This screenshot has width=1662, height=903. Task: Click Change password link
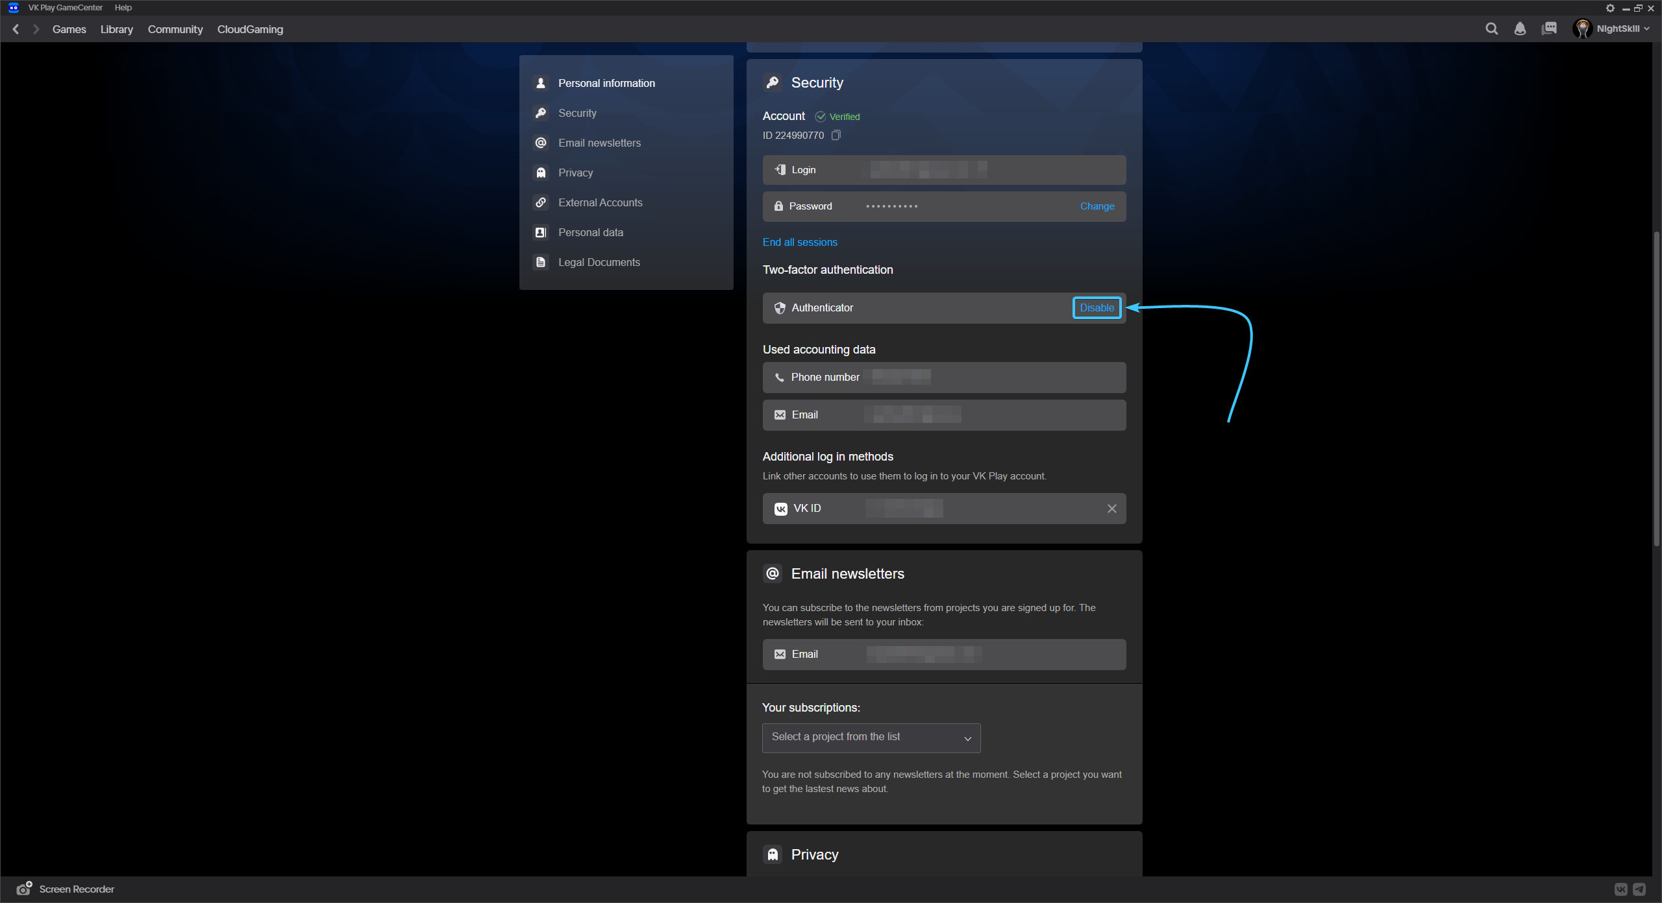click(x=1097, y=206)
